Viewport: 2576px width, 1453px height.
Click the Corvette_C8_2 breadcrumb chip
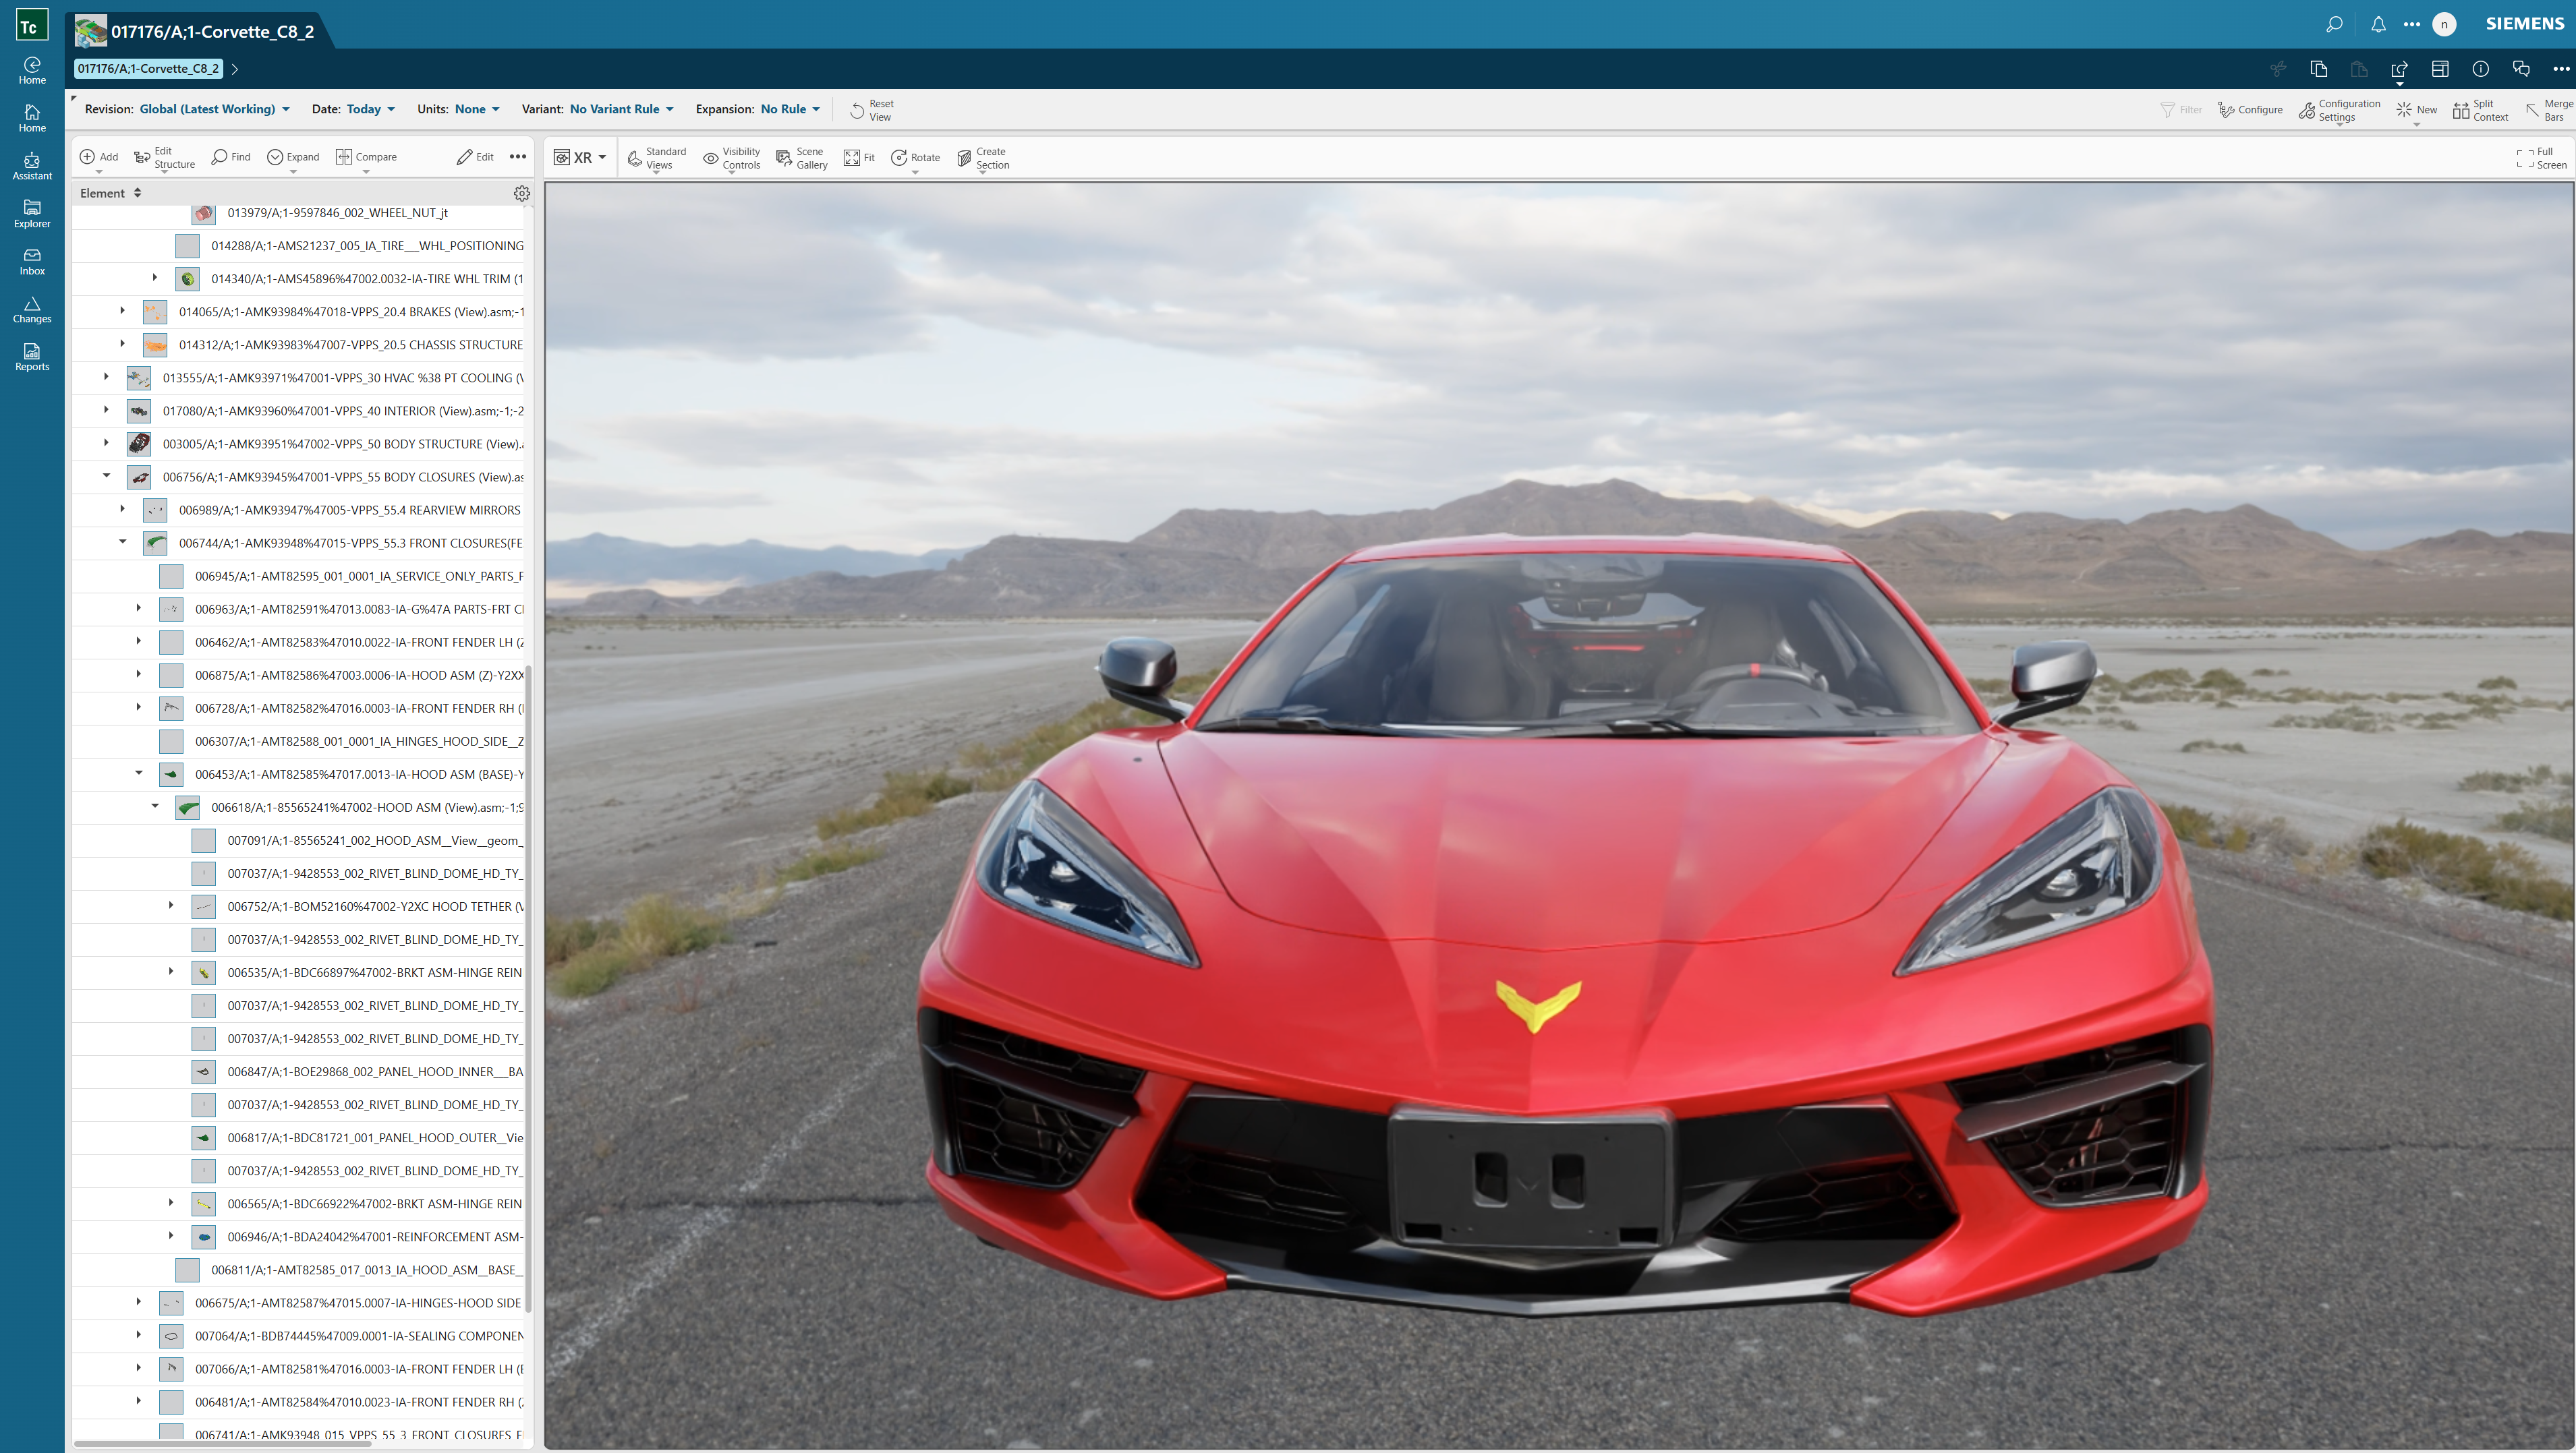pos(148,69)
